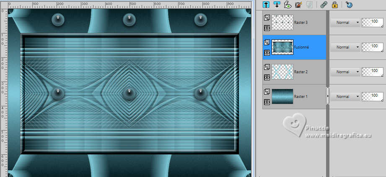The height and width of the screenshot is (177, 386).
Task: Open blend mode dropdown for Fusionné
Action: tap(345, 47)
